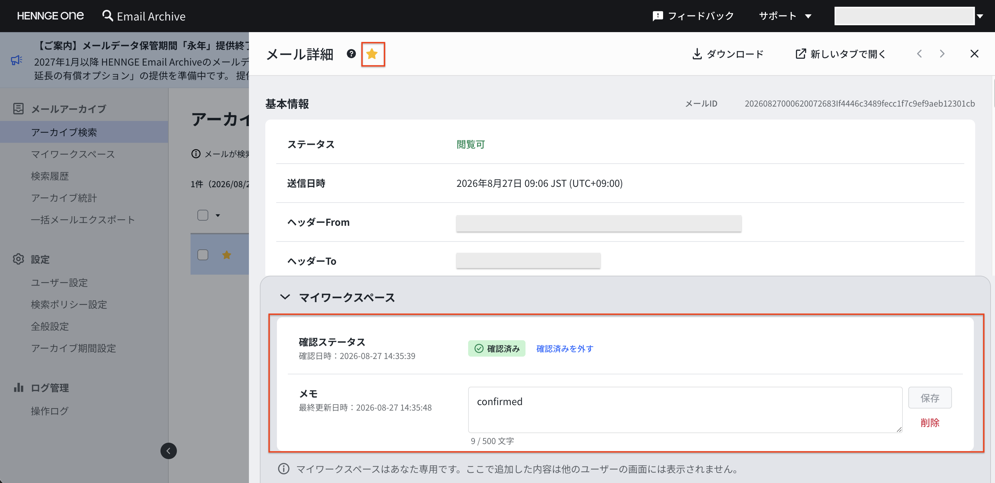Image resolution: width=995 pixels, height=483 pixels.
Task: Collapse the sidebar with the round arrow button
Action: pos(168,451)
